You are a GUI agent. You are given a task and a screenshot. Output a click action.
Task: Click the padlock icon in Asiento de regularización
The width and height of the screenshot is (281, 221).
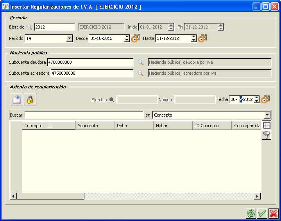click(x=30, y=100)
